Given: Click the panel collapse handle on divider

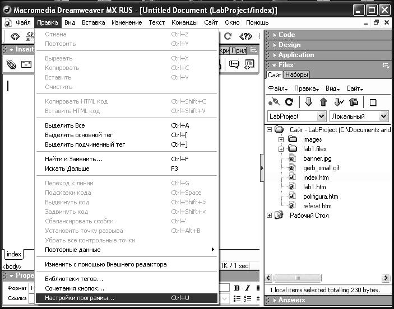Looking at the screenshot, I should coord(262,168).
